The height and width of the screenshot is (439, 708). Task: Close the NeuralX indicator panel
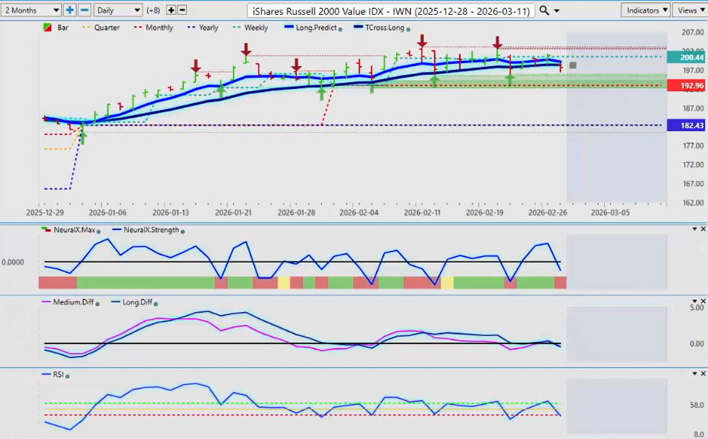coord(702,229)
